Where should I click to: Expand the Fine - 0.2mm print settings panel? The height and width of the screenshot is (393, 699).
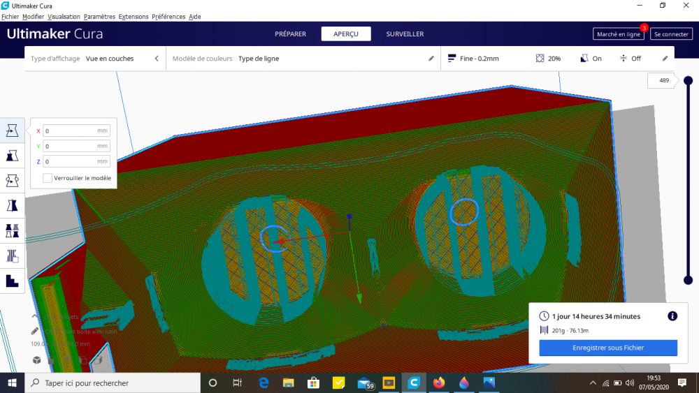click(557, 59)
